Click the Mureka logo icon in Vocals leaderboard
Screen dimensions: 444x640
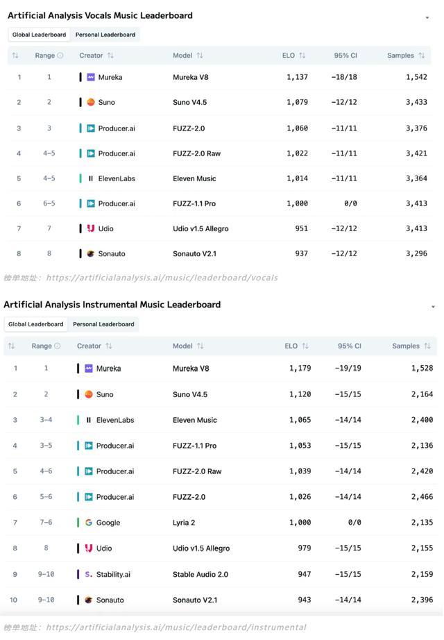pyautogui.click(x=91, y=77)
